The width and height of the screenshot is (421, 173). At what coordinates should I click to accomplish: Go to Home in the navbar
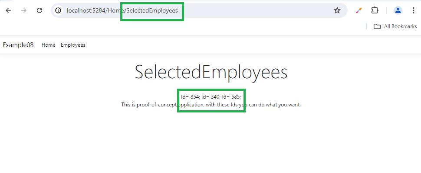point(48,45)
